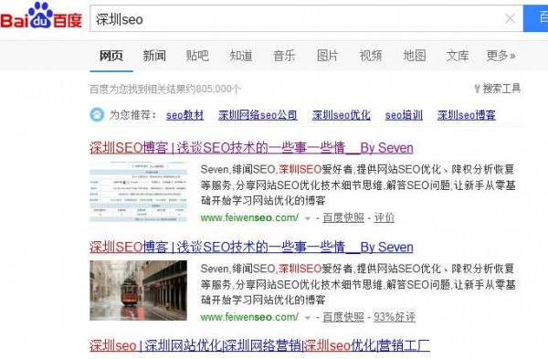
Task: Click the 评价 link
Action: 385,218
